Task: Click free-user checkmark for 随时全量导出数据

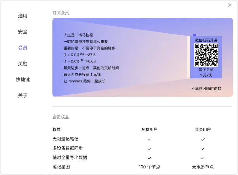Action: tap(149, 158)
